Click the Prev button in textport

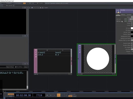tap(12, 67)
